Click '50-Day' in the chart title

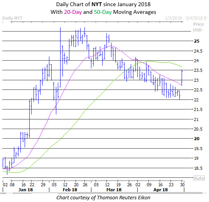pos(103,12)
